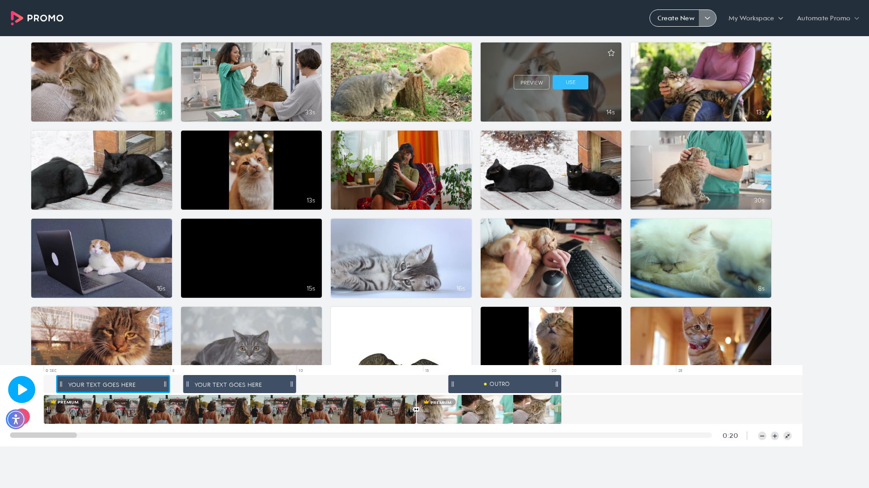
Task: Select the 31s cats by stump clip
Action: pyautogui.click(x=401, y=82)
